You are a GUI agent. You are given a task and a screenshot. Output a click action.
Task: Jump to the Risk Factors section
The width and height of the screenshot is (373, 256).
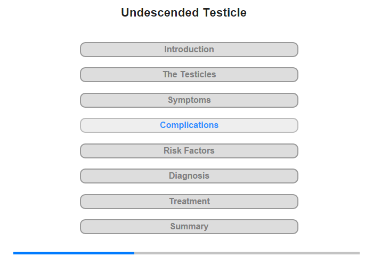[x=189, y=151]
